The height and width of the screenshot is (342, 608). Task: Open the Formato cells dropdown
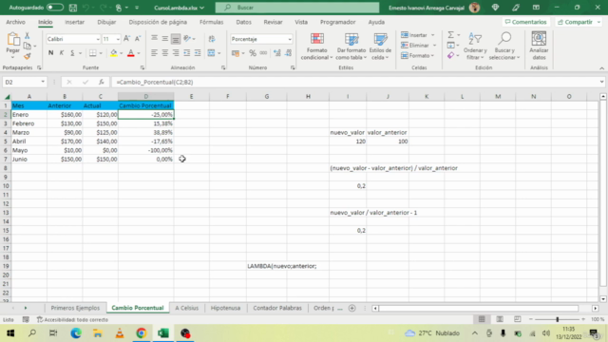coord(418,56)
